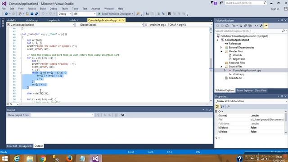Click Sync with Active Document icon

coord(241,26)
